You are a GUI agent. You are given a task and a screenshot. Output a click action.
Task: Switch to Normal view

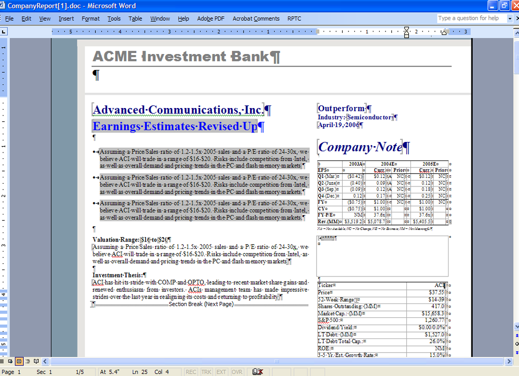tap(2, 361)
